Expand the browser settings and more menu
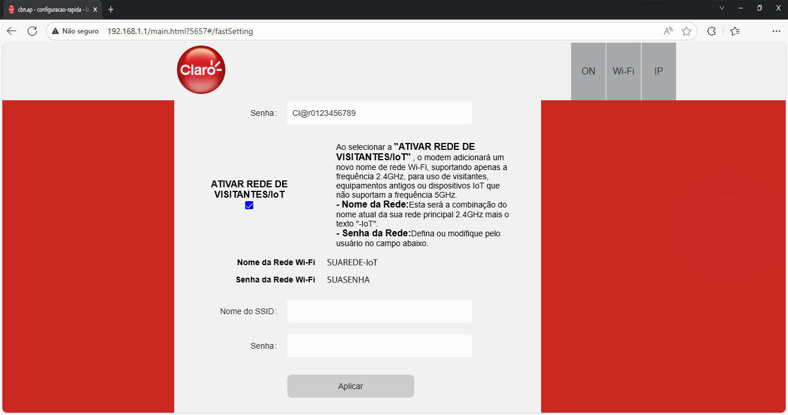This screenshot has width=788, height=415. pyautogui.click(x=776, y=31)
